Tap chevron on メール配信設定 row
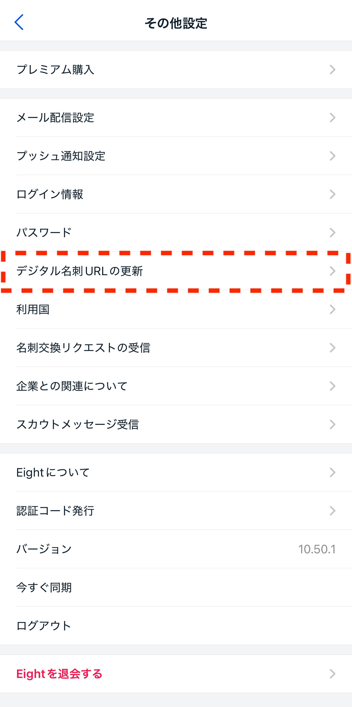Screen dimensions: 352x707 click(x=333, y=118)
